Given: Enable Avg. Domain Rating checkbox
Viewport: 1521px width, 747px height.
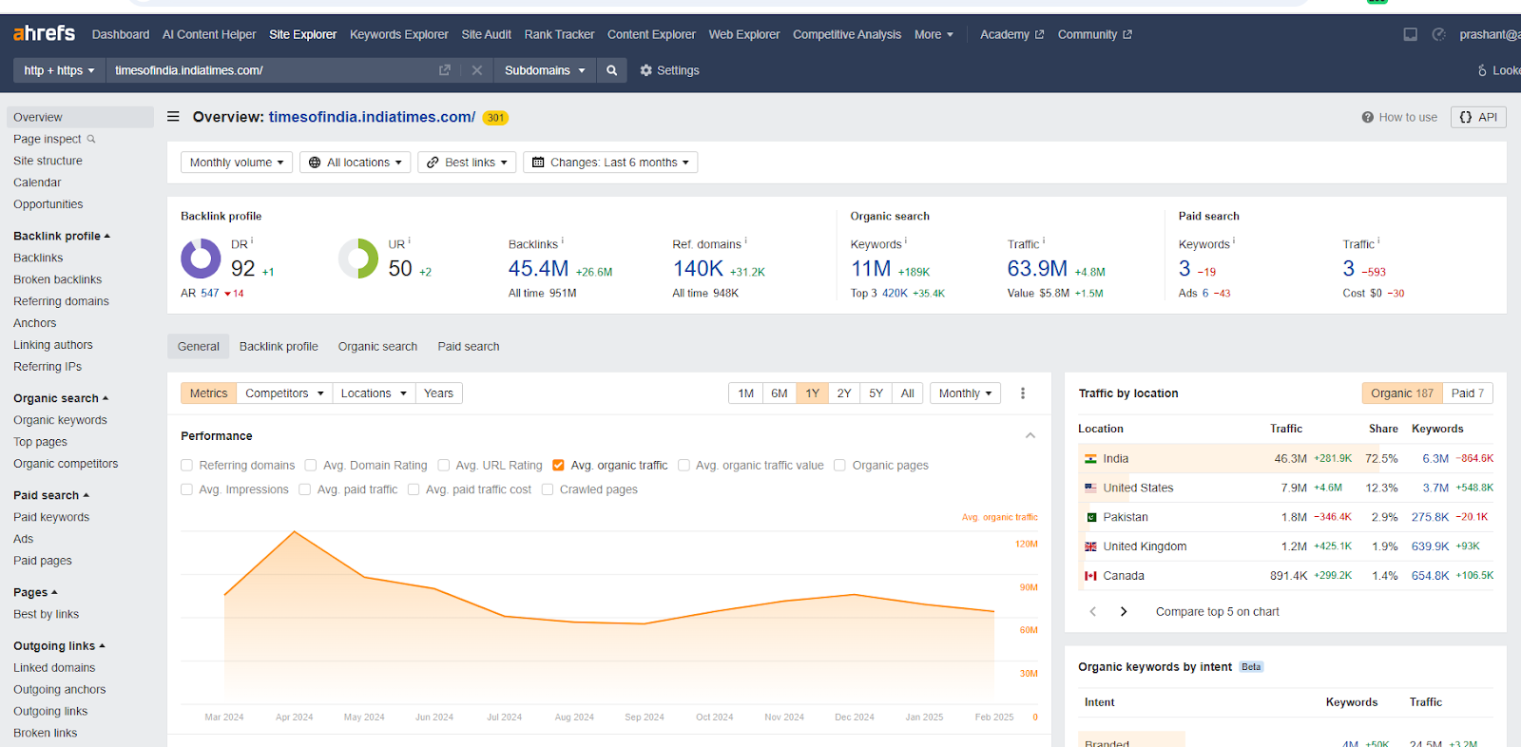Looking at the screenshot, I should [311, 466].
